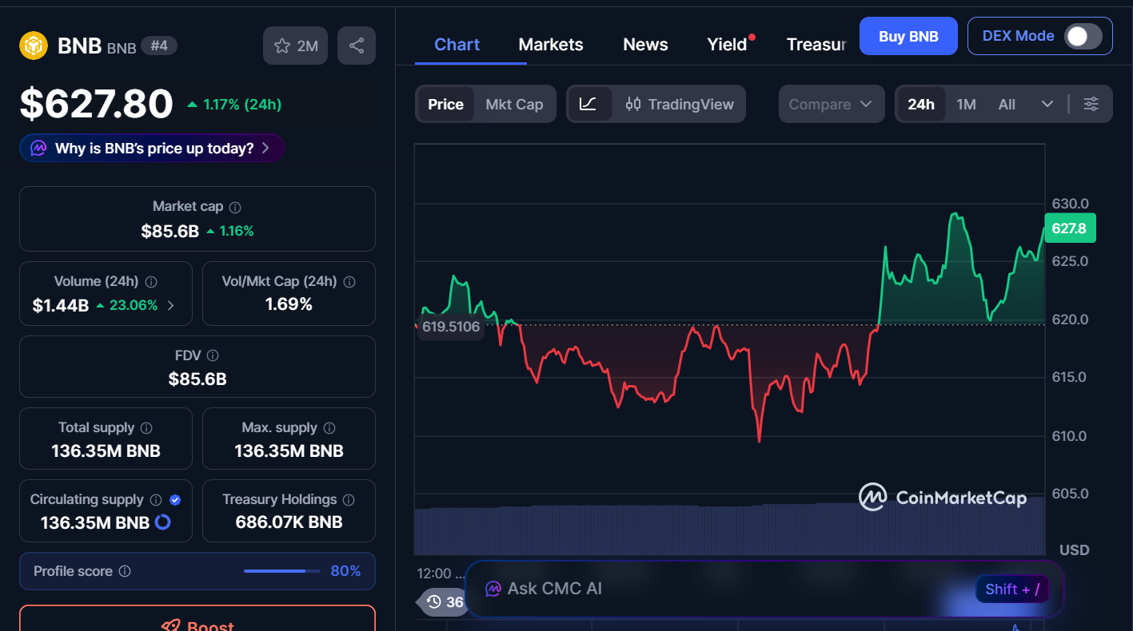
Task: Open the News tab
Action: [x=644, y=44]
